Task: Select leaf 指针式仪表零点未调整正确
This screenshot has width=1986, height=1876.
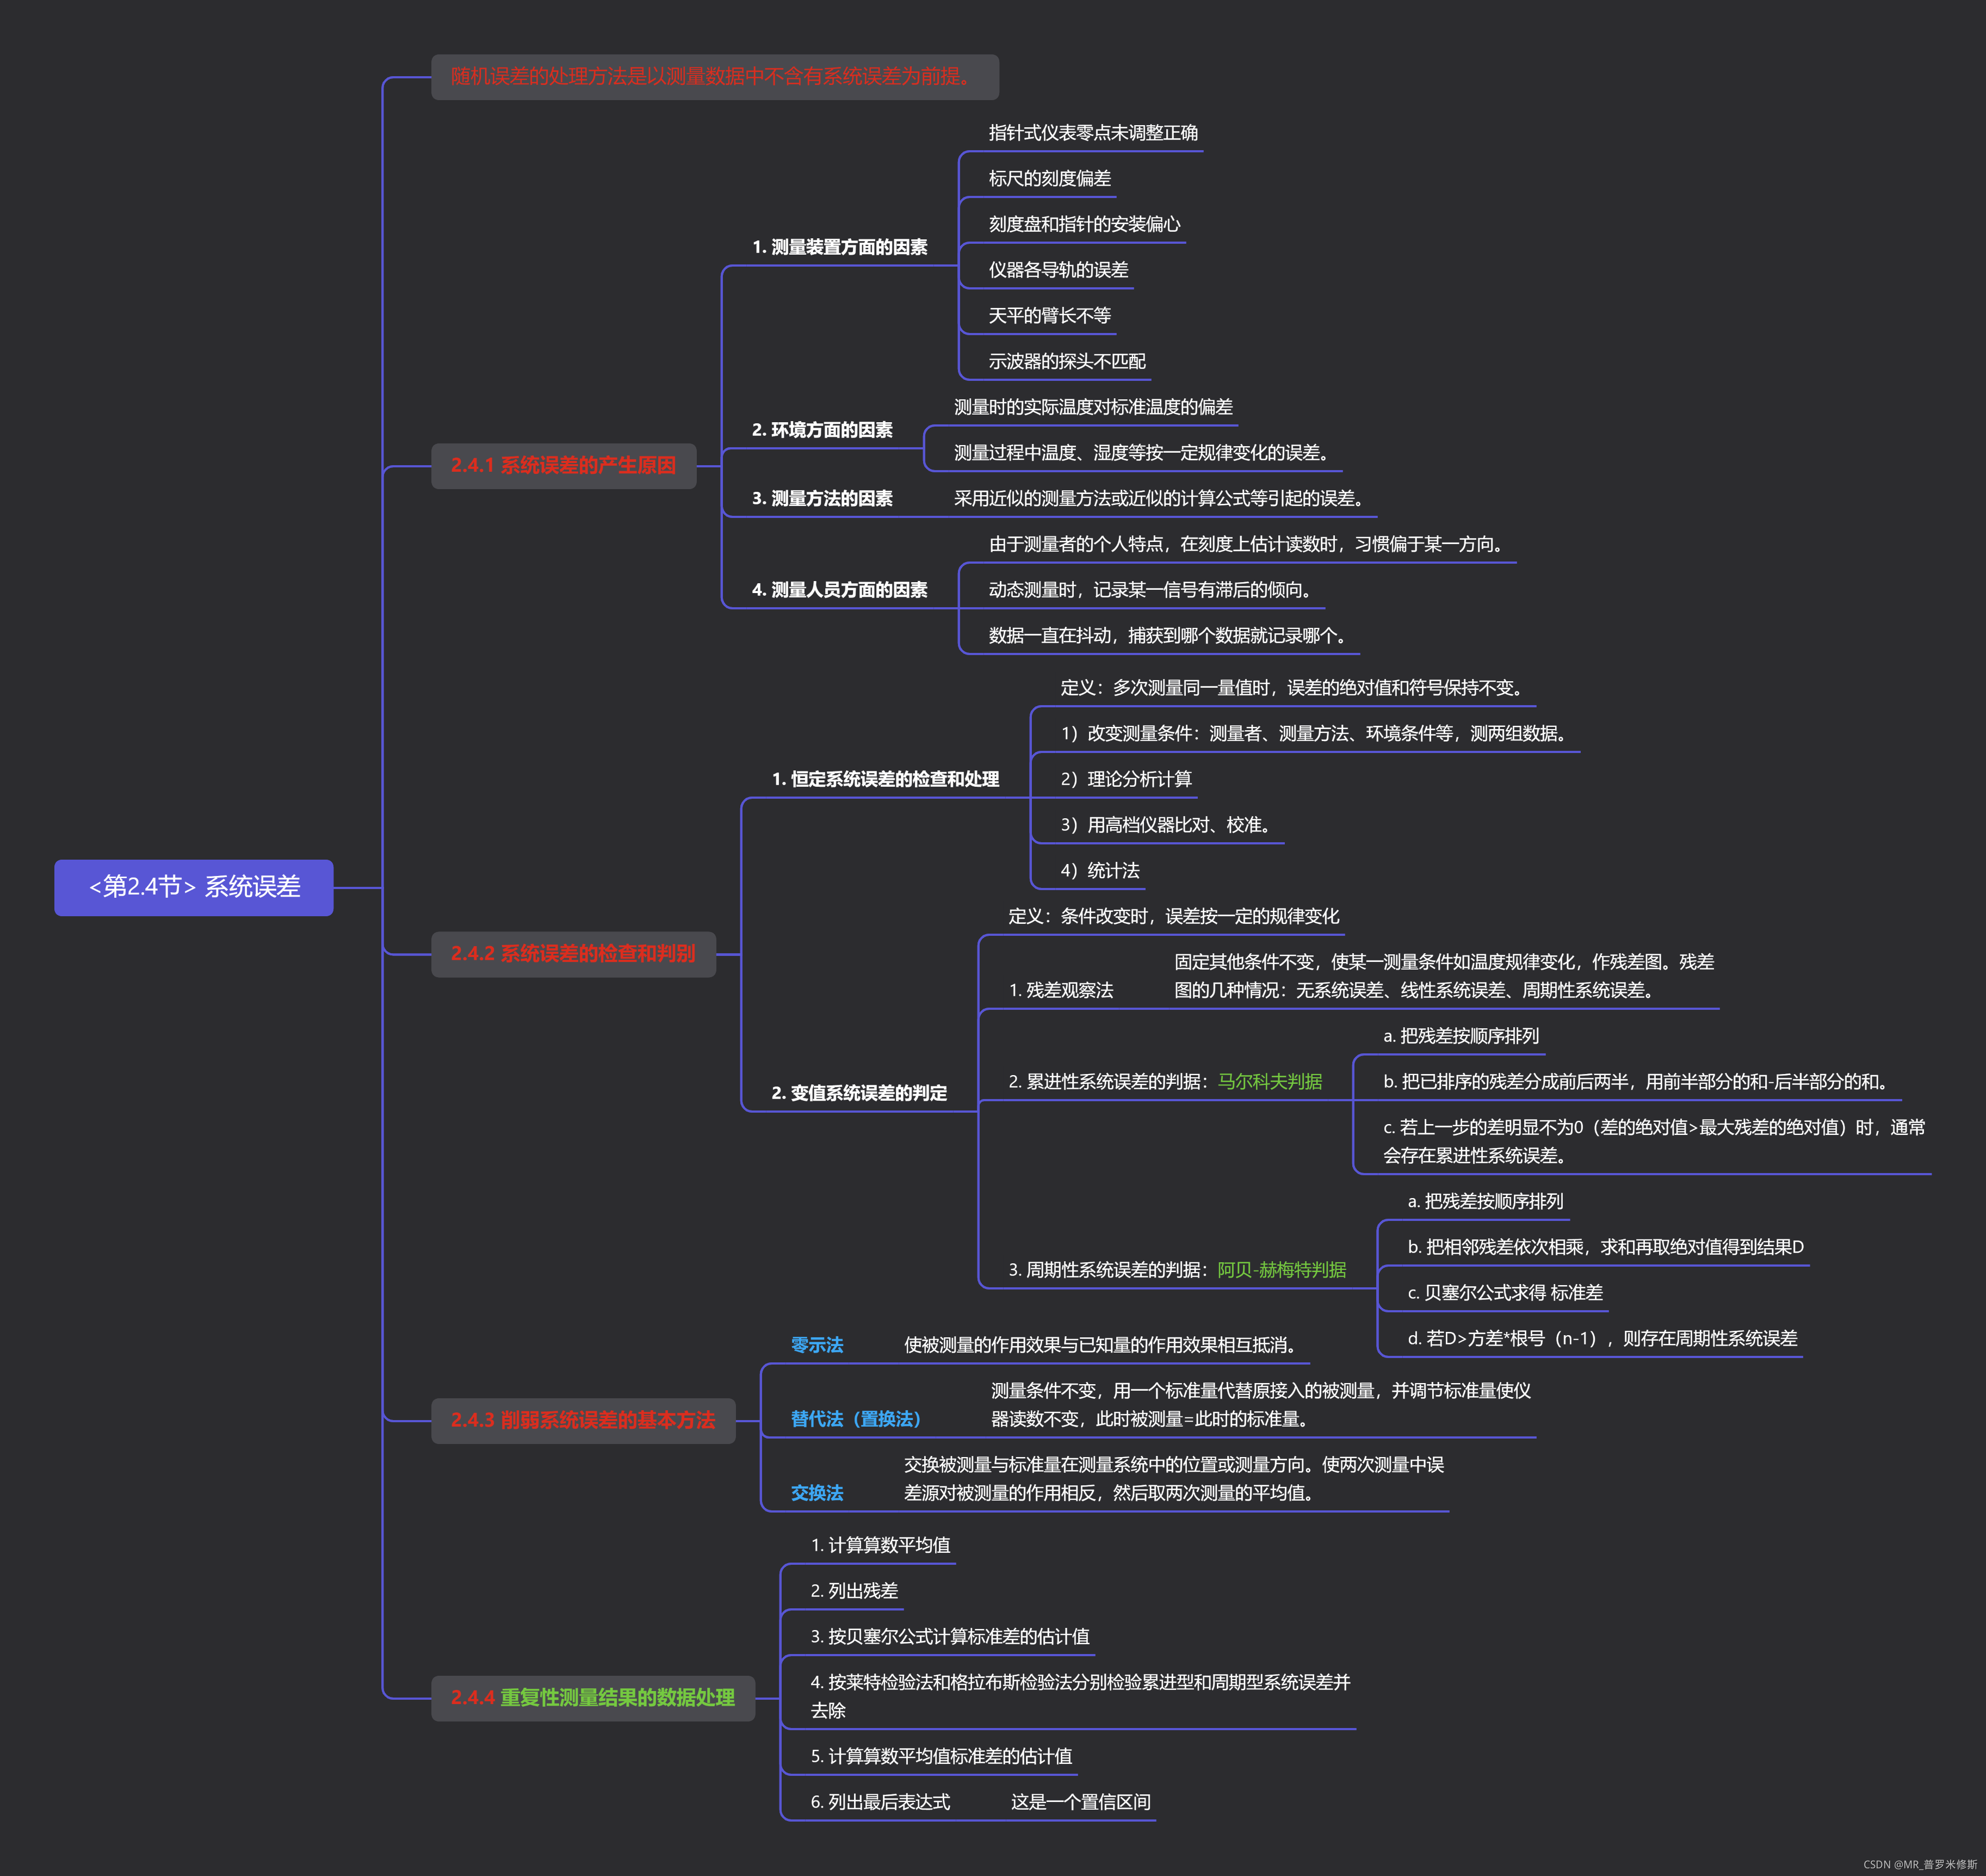Action: [x=1093, y=133]
